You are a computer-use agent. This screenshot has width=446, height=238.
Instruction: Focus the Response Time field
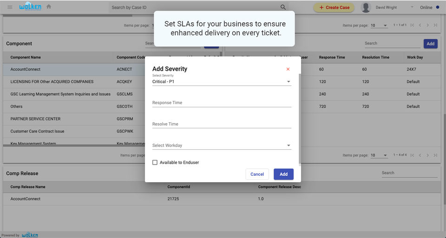click(x=222, y=103)
